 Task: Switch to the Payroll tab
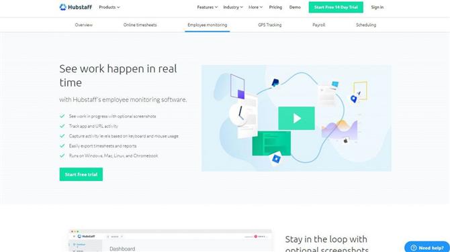click(x=319, y=25)
